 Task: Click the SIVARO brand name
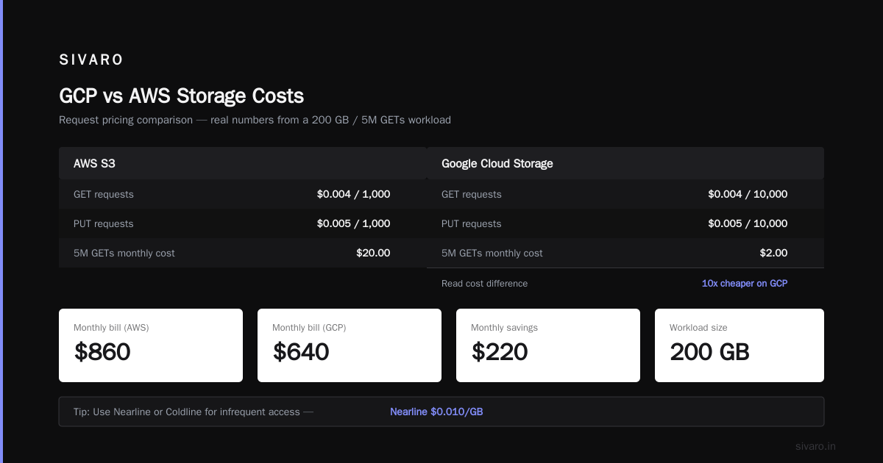click(91, 60)
